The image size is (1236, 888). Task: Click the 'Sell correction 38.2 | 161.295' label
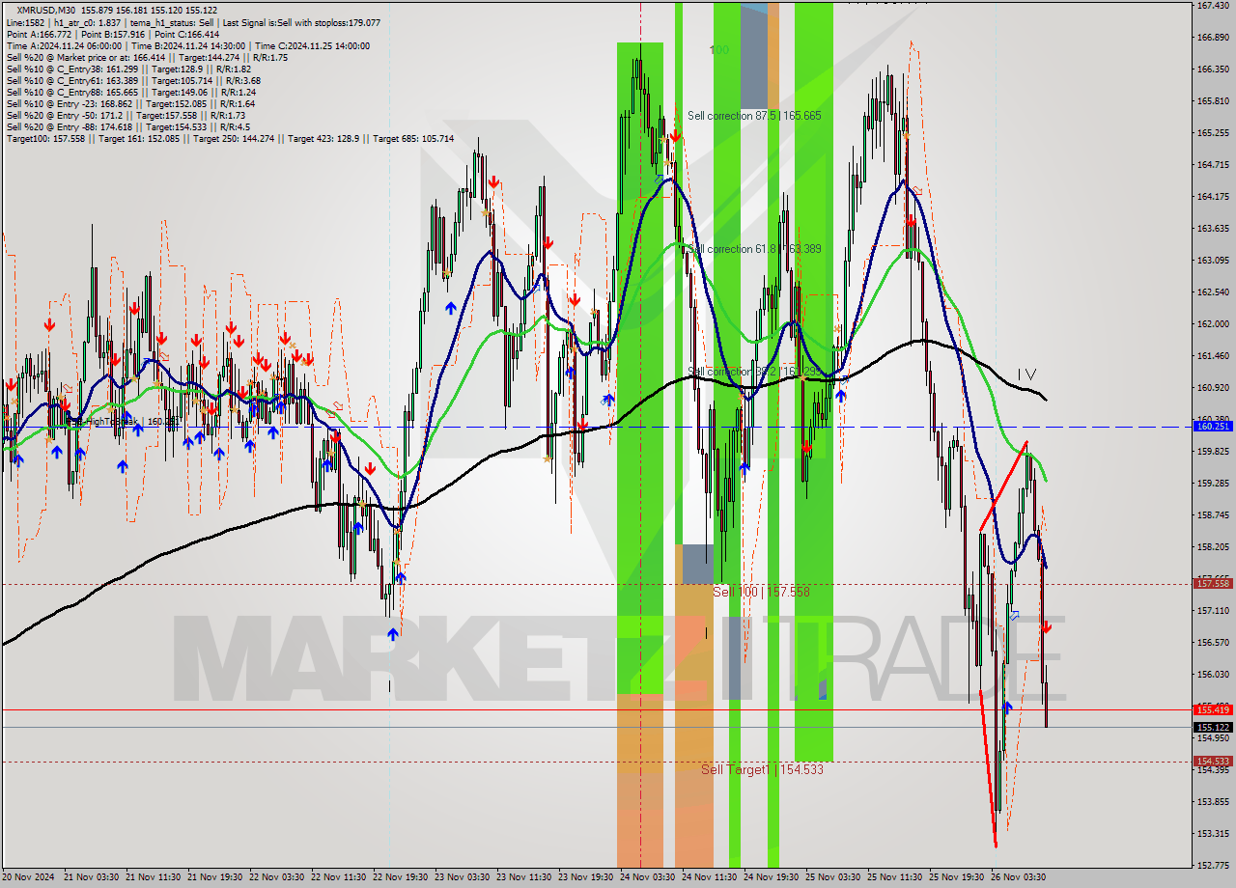click(x=754, y=372)
